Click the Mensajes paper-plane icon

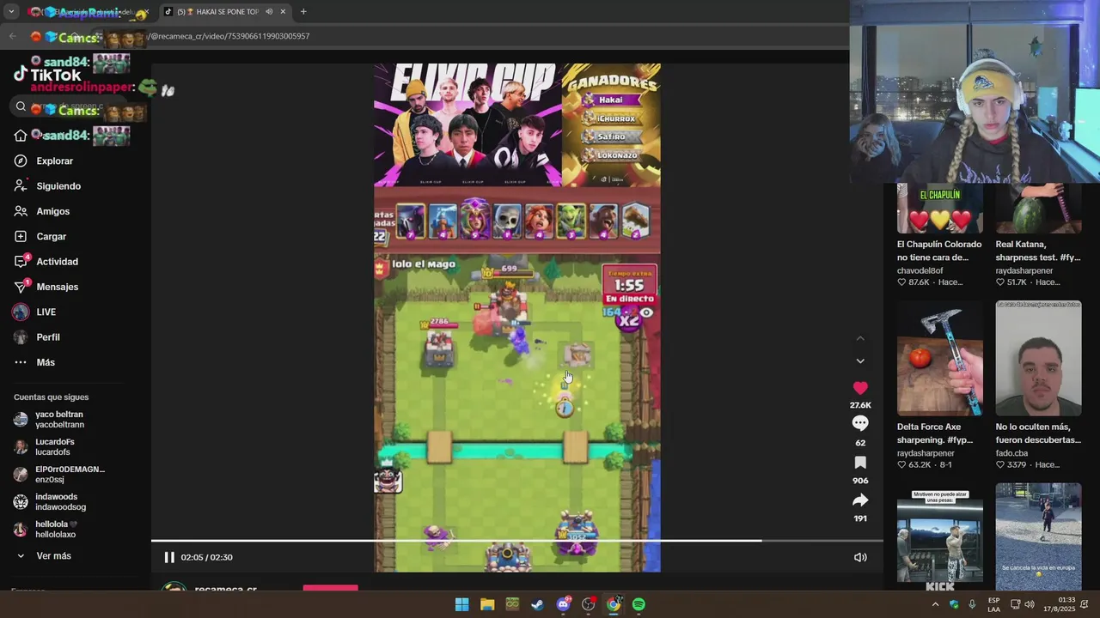pos(21,287)
